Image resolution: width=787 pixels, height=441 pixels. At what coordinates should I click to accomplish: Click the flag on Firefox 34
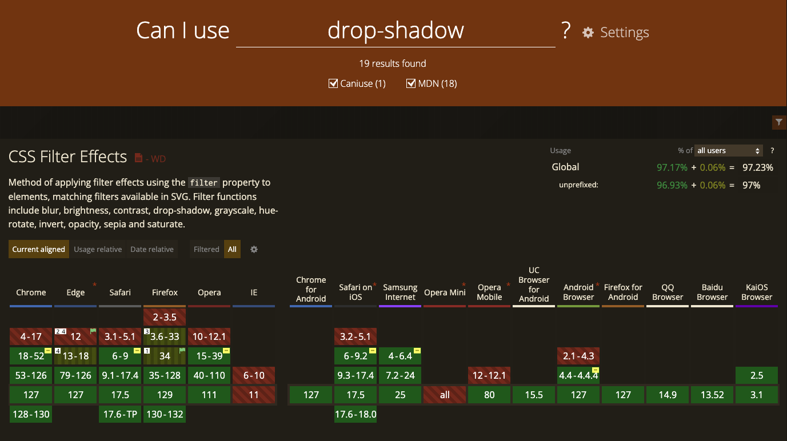tap(182, 351)
